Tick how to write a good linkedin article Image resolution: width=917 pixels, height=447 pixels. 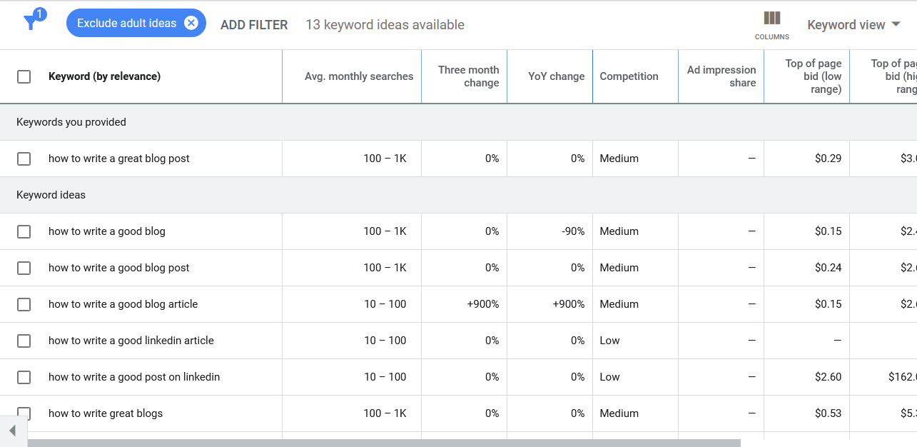click(x=24, y=341)
